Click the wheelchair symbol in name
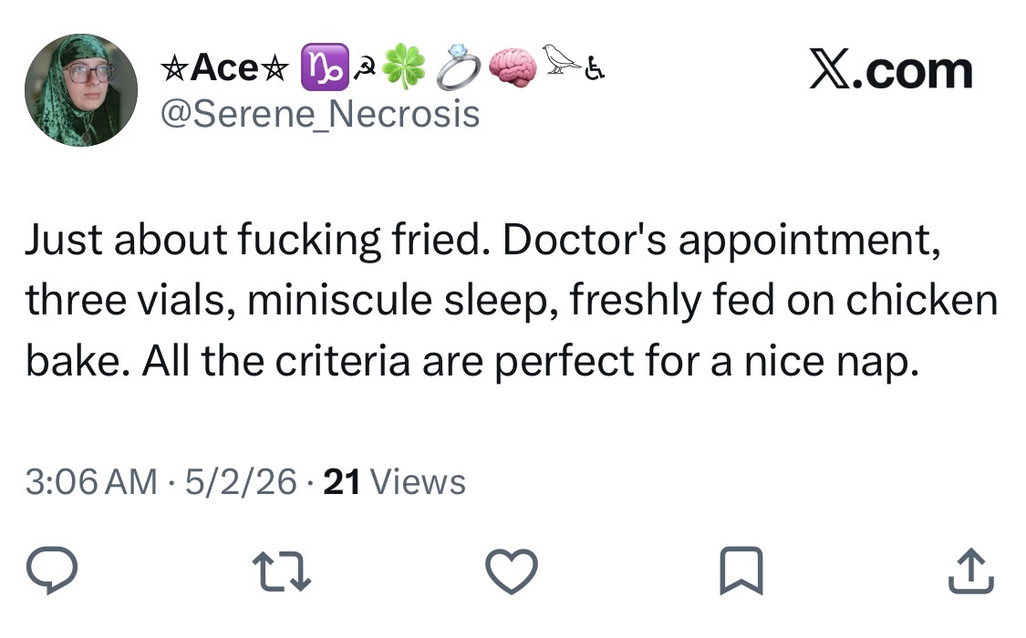 point(594,68)
